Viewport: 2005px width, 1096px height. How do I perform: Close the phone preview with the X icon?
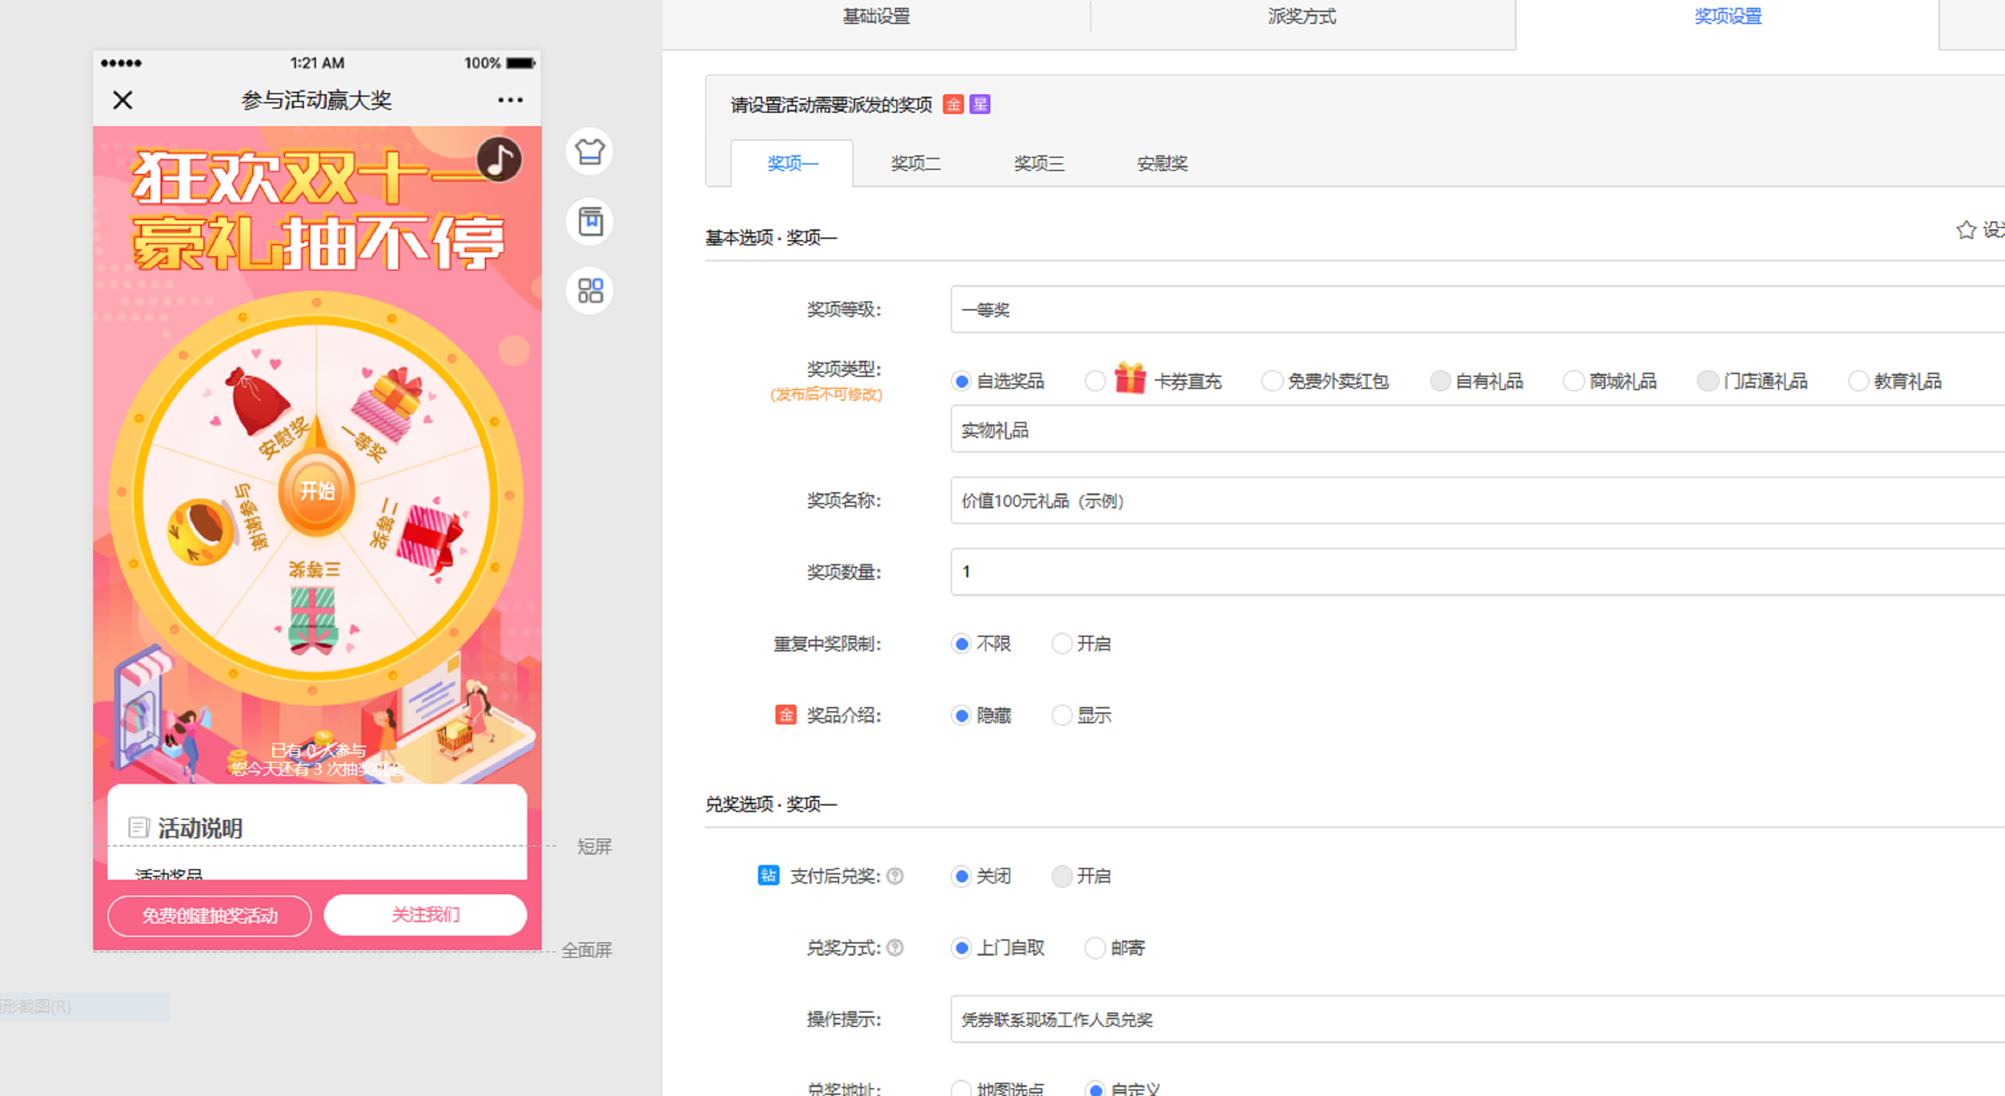(x=122, y=100)
